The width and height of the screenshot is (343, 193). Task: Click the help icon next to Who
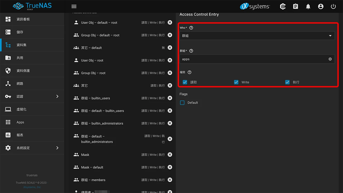[191, 28]
